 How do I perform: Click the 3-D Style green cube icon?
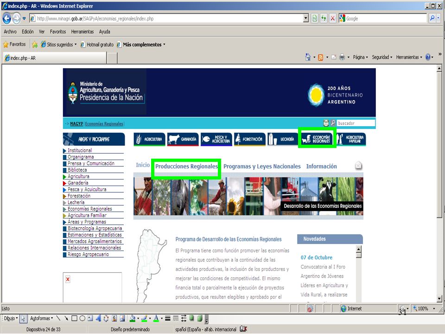200,318
